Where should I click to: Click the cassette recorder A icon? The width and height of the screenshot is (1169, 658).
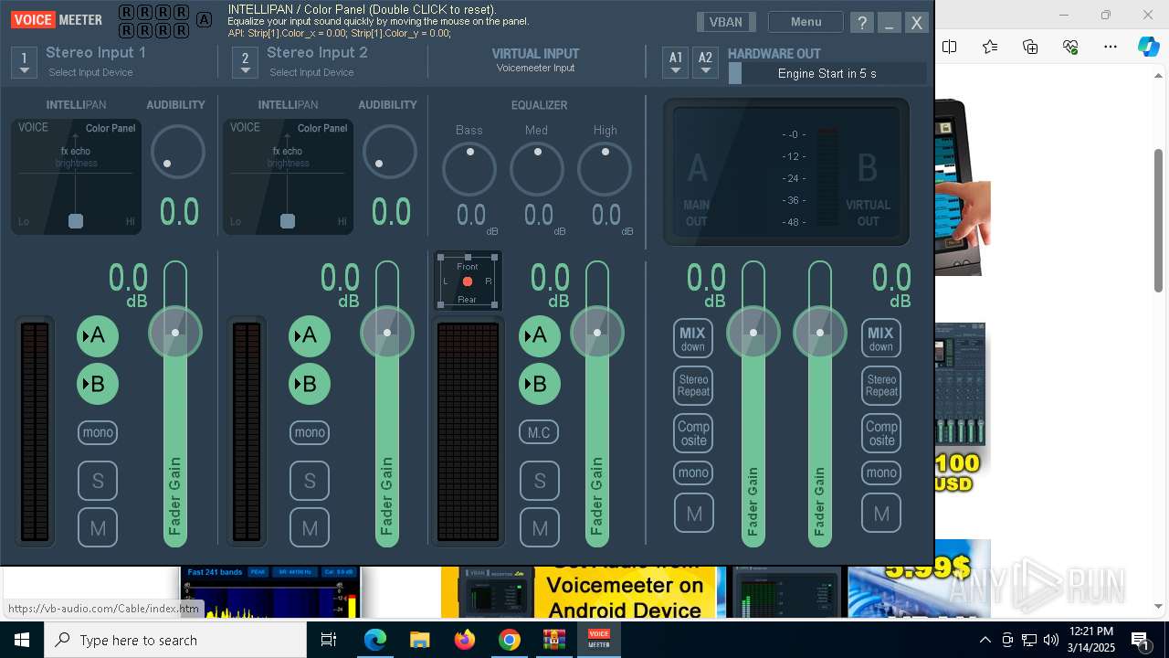pyautogui.click(x=205, y=20)
